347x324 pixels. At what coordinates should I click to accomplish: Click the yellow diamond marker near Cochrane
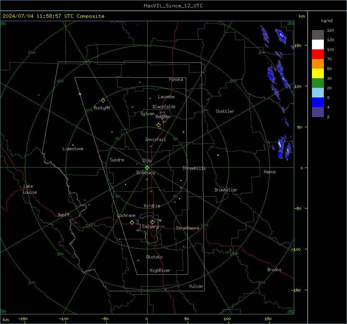132,223
